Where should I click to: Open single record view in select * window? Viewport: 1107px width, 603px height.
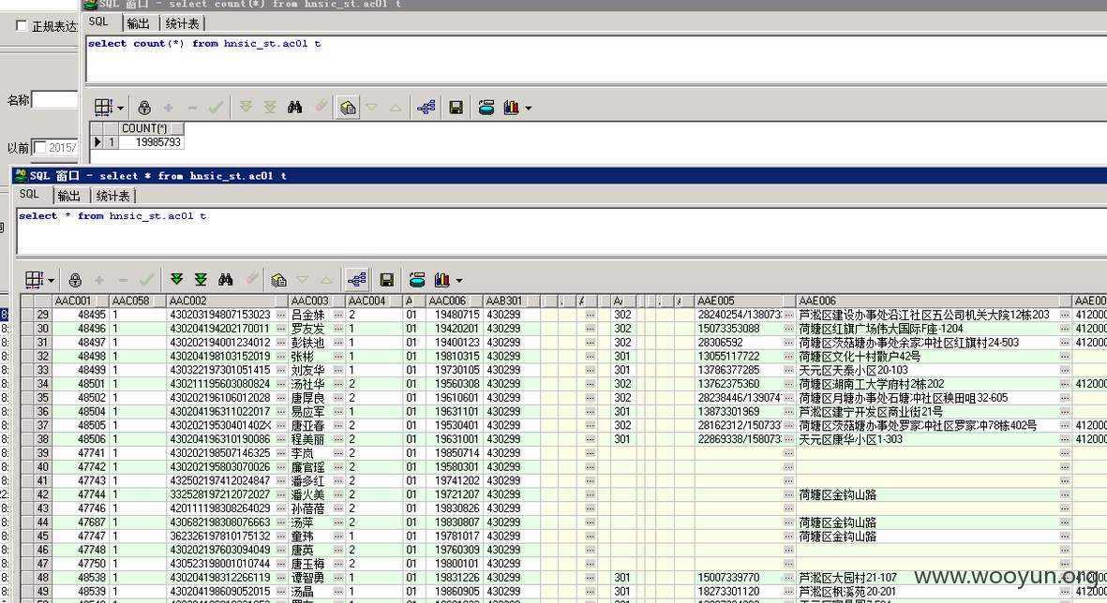pyautogui.click(x=279, y=279)
